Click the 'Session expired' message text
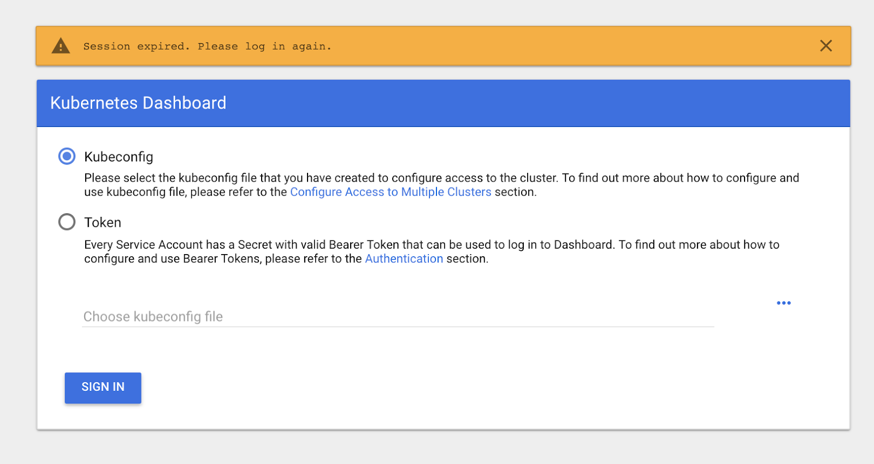This screenshot has height=464, width=874. 207,46
